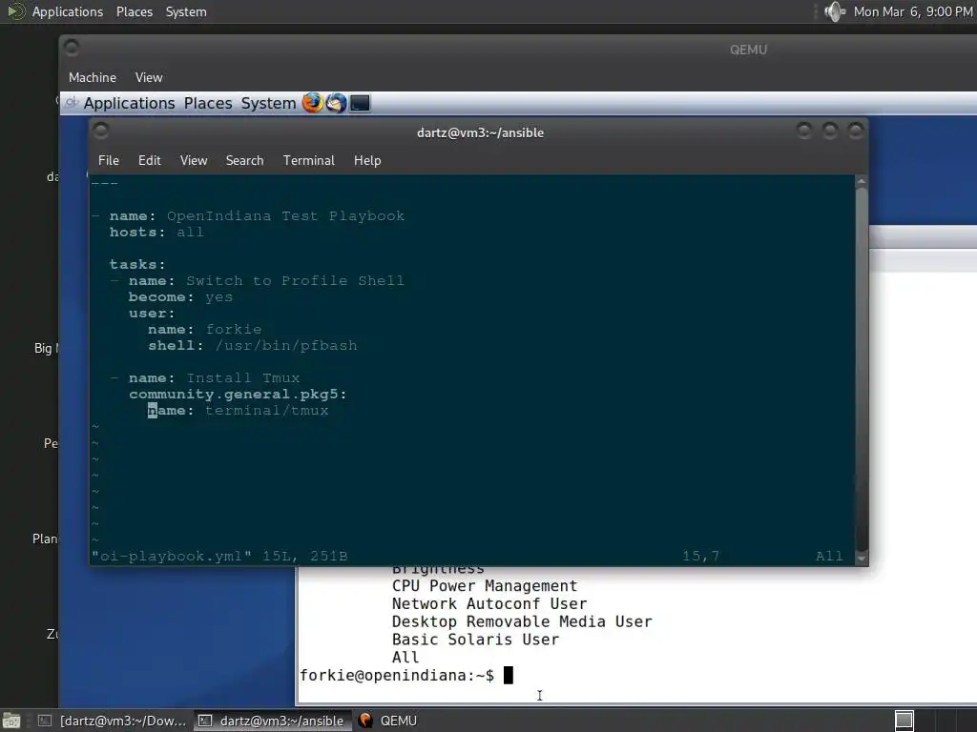Viewport: 977px width, 732px height.
Task: Click the terminal vertical scrollbar track
Action: (862, 370)
